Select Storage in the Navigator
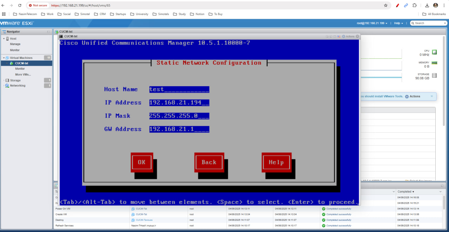449x232 pixels. click(15, 80)
